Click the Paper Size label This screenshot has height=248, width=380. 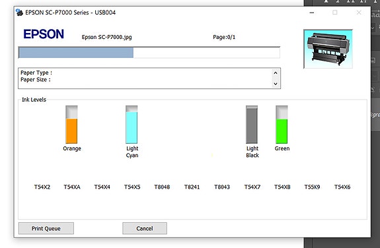pyautogui.click(x=36, y=80)
